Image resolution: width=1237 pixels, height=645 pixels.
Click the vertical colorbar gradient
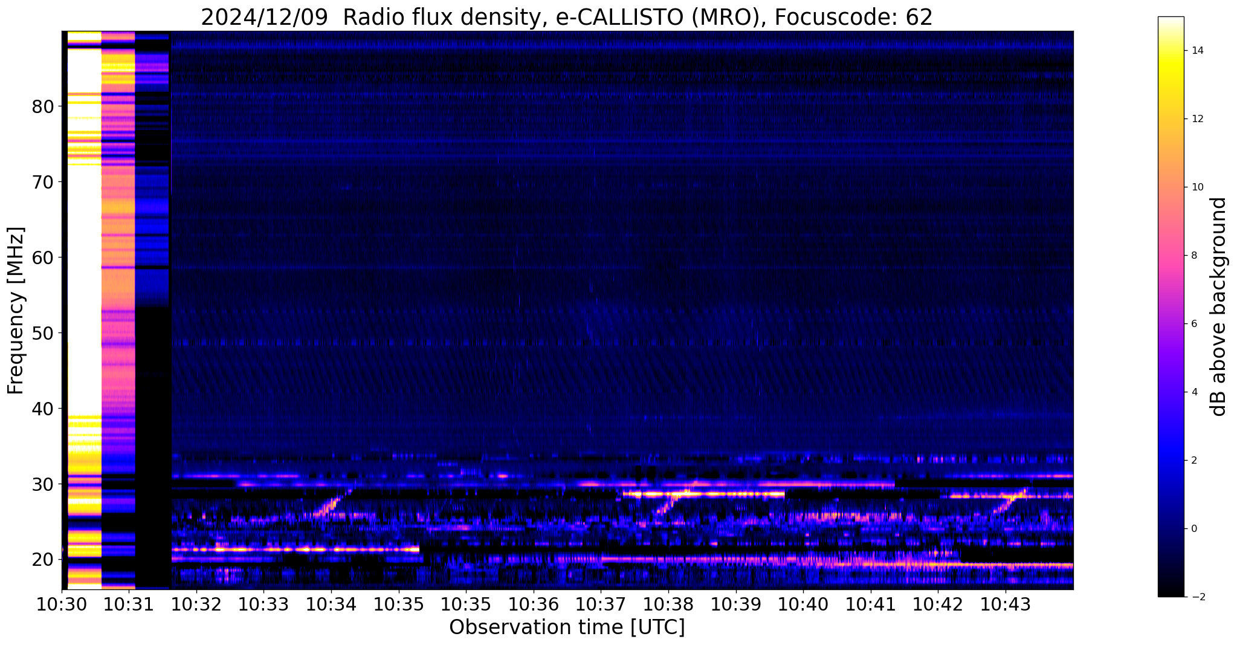click(x=1171, y=306)
